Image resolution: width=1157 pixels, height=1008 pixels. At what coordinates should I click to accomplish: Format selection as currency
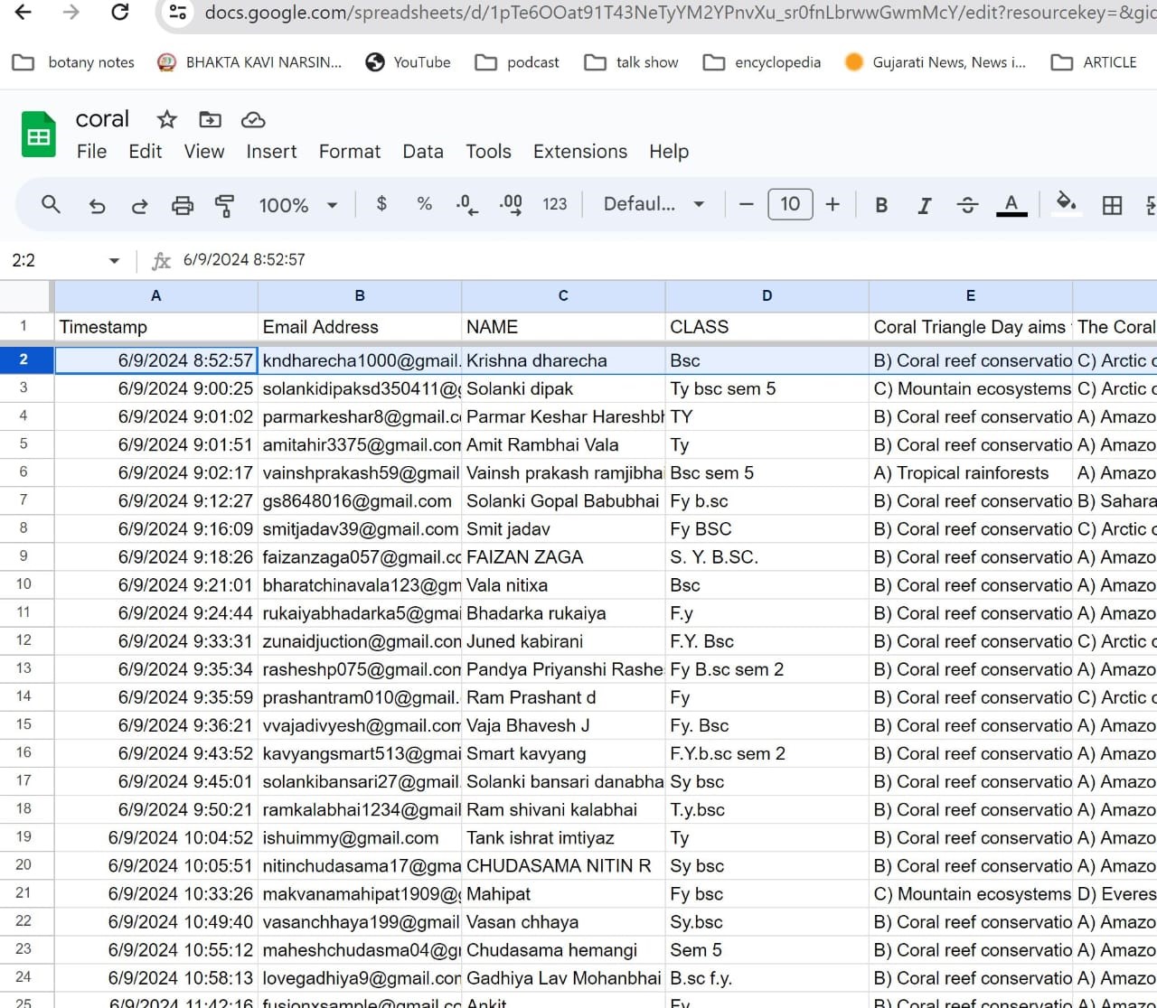tap(381, 204)
